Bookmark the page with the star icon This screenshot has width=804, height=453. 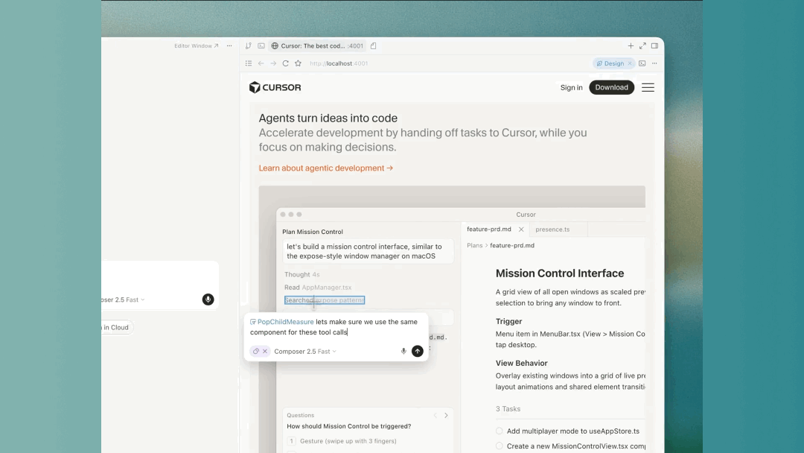pyautogui.click(x=298, y=63)
